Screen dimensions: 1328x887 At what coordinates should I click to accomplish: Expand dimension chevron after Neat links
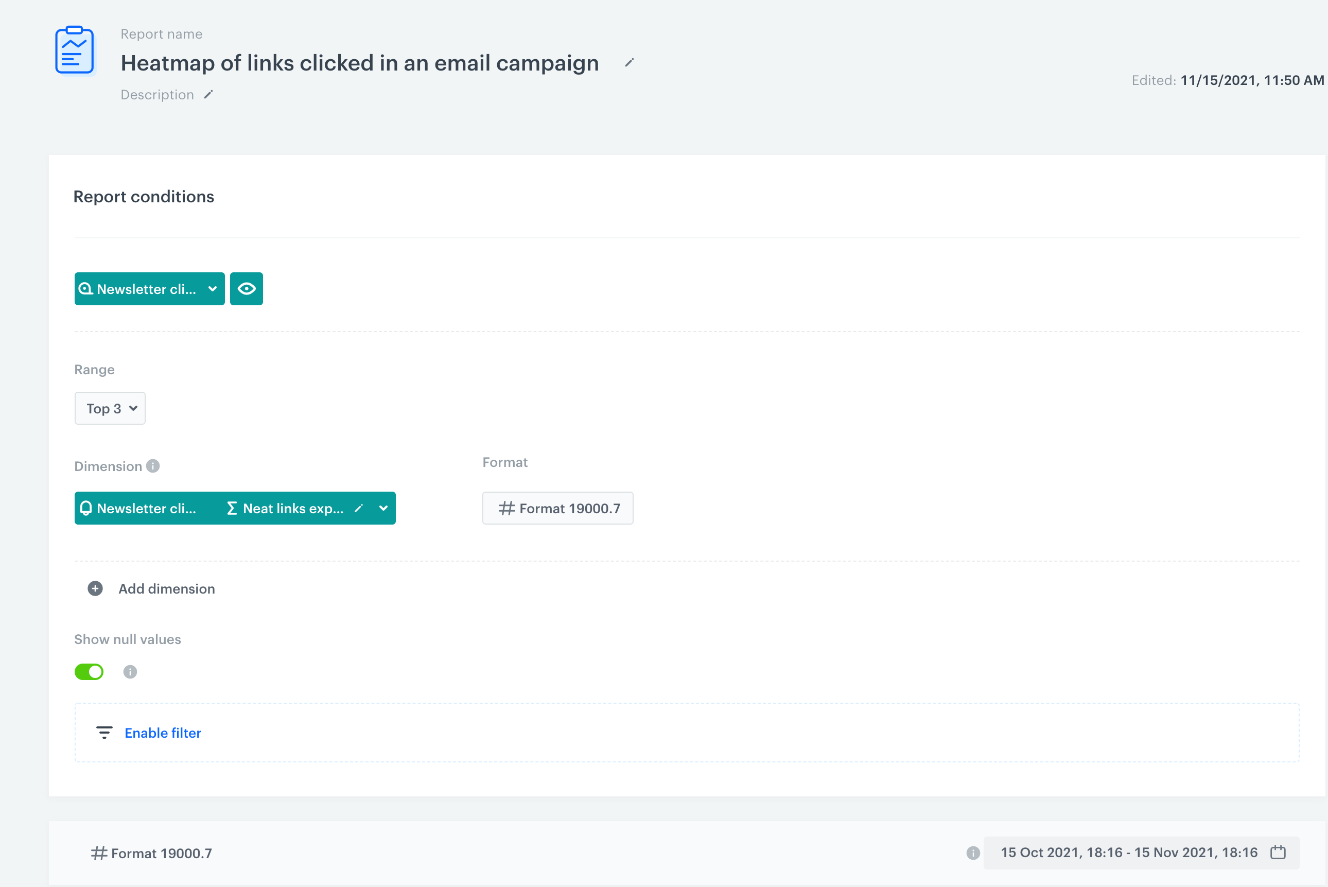[383, 509]
